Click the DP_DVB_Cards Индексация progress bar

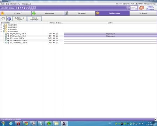pos(110,34)
